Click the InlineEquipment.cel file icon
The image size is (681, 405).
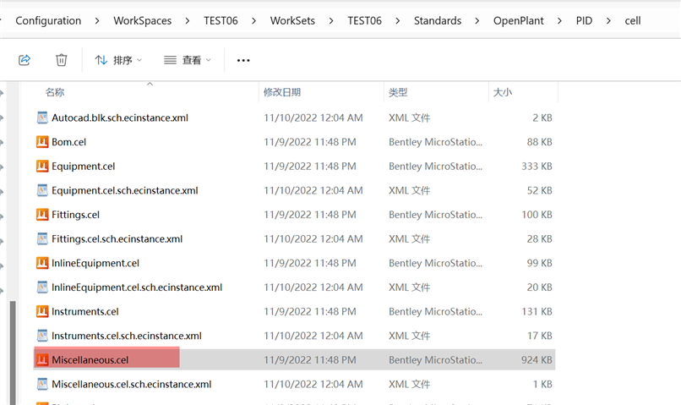tap(42, 263)
